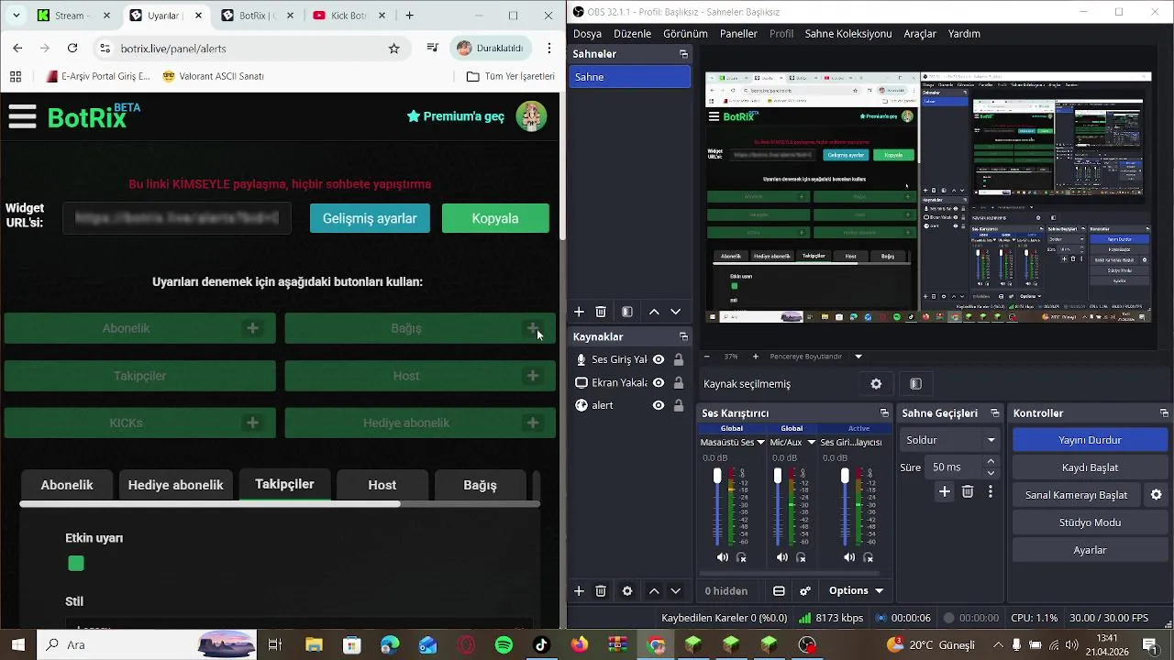Move scene down arrow in Sahneler panel

676,312
